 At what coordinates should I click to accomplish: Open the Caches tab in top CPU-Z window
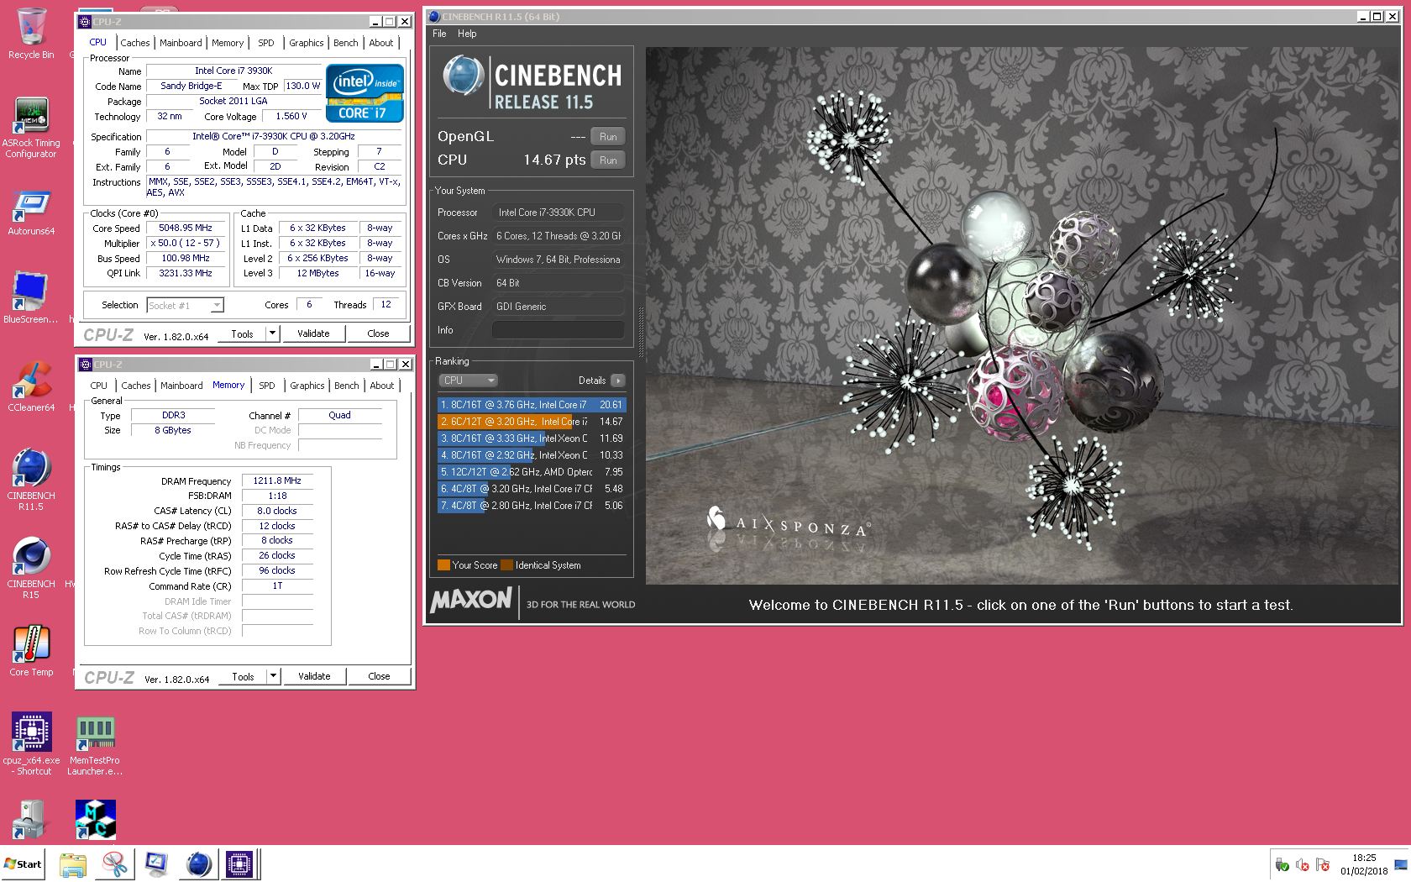point(134,43)
